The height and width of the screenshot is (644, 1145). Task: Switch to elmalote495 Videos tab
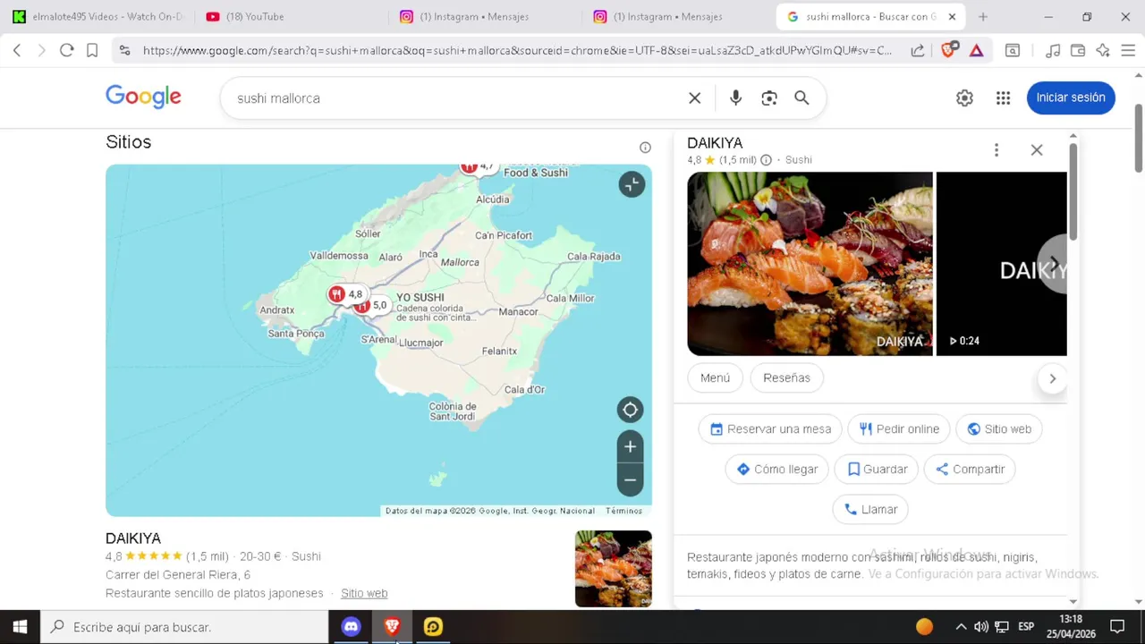pos(98,16)
